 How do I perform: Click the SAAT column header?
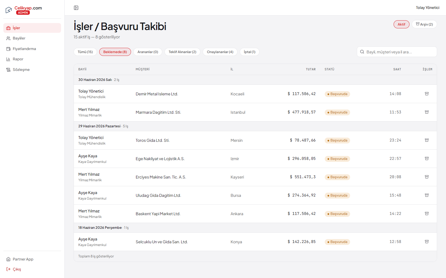(397, 69)
